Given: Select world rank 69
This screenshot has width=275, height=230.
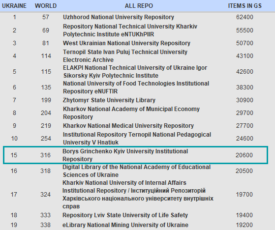Looking at the screenshot, I should pos(46,30).
